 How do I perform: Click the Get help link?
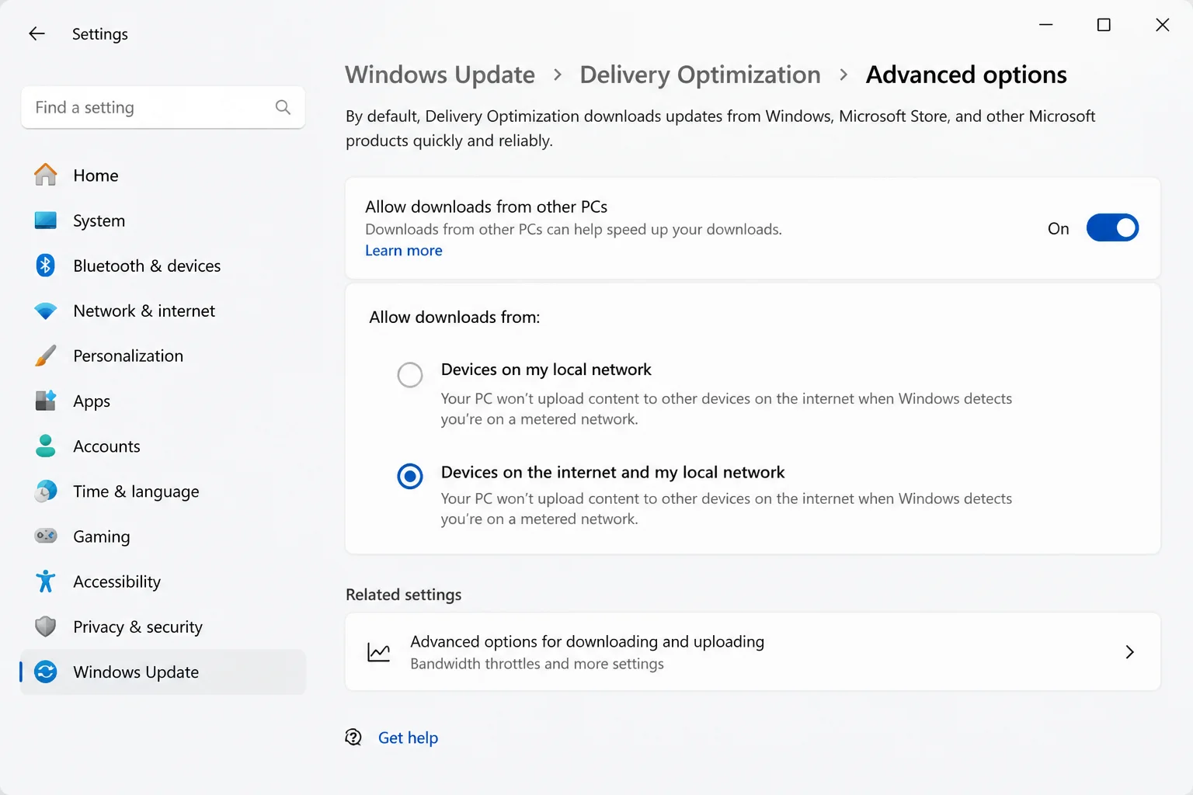(x=408, y=738)
